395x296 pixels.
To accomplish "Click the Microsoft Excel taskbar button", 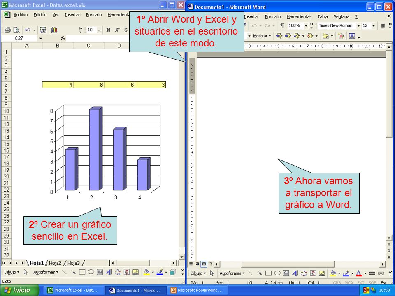I will click(x=73, y=290).
